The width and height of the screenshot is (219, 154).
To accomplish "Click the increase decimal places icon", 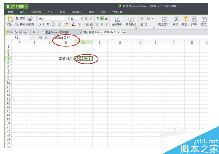I will click(142, 24).
